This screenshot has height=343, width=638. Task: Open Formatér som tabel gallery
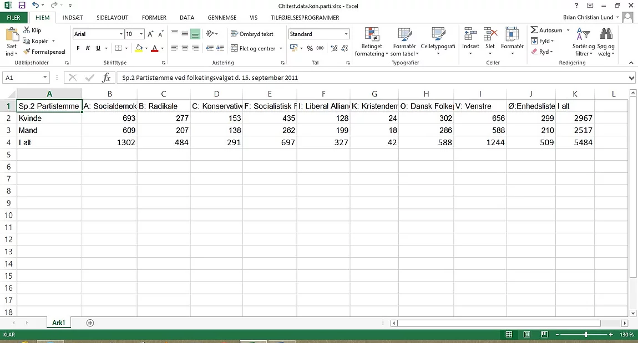(x=404, y=42)
